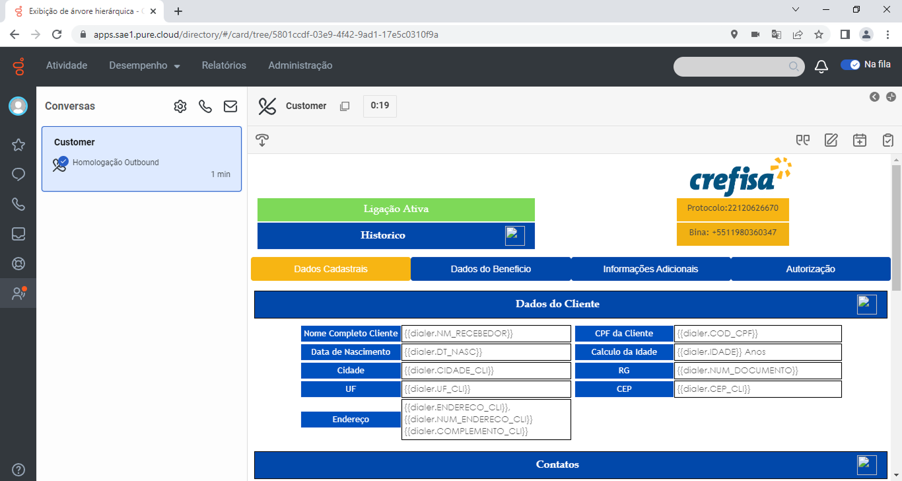The height and width of the screenshot is (481, 902).
Task: Expand the Historico panel
Action: (x=514, y=236)
